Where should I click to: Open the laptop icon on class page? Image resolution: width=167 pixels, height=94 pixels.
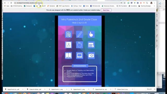point(80,55)
